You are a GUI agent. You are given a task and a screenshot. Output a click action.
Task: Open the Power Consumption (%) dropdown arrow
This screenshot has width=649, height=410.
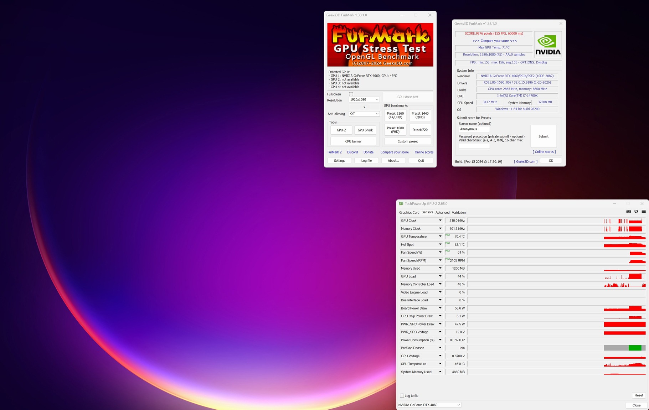pyautogui.click(x=440, y=340)
